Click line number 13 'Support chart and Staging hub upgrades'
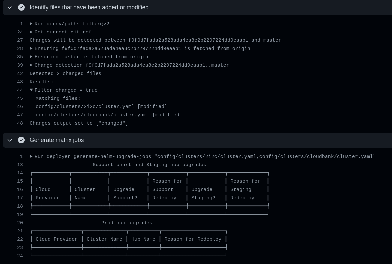Image resolution: width=392 pixels, height=264 pixels. pyautogui.click(x=20, y=165)
